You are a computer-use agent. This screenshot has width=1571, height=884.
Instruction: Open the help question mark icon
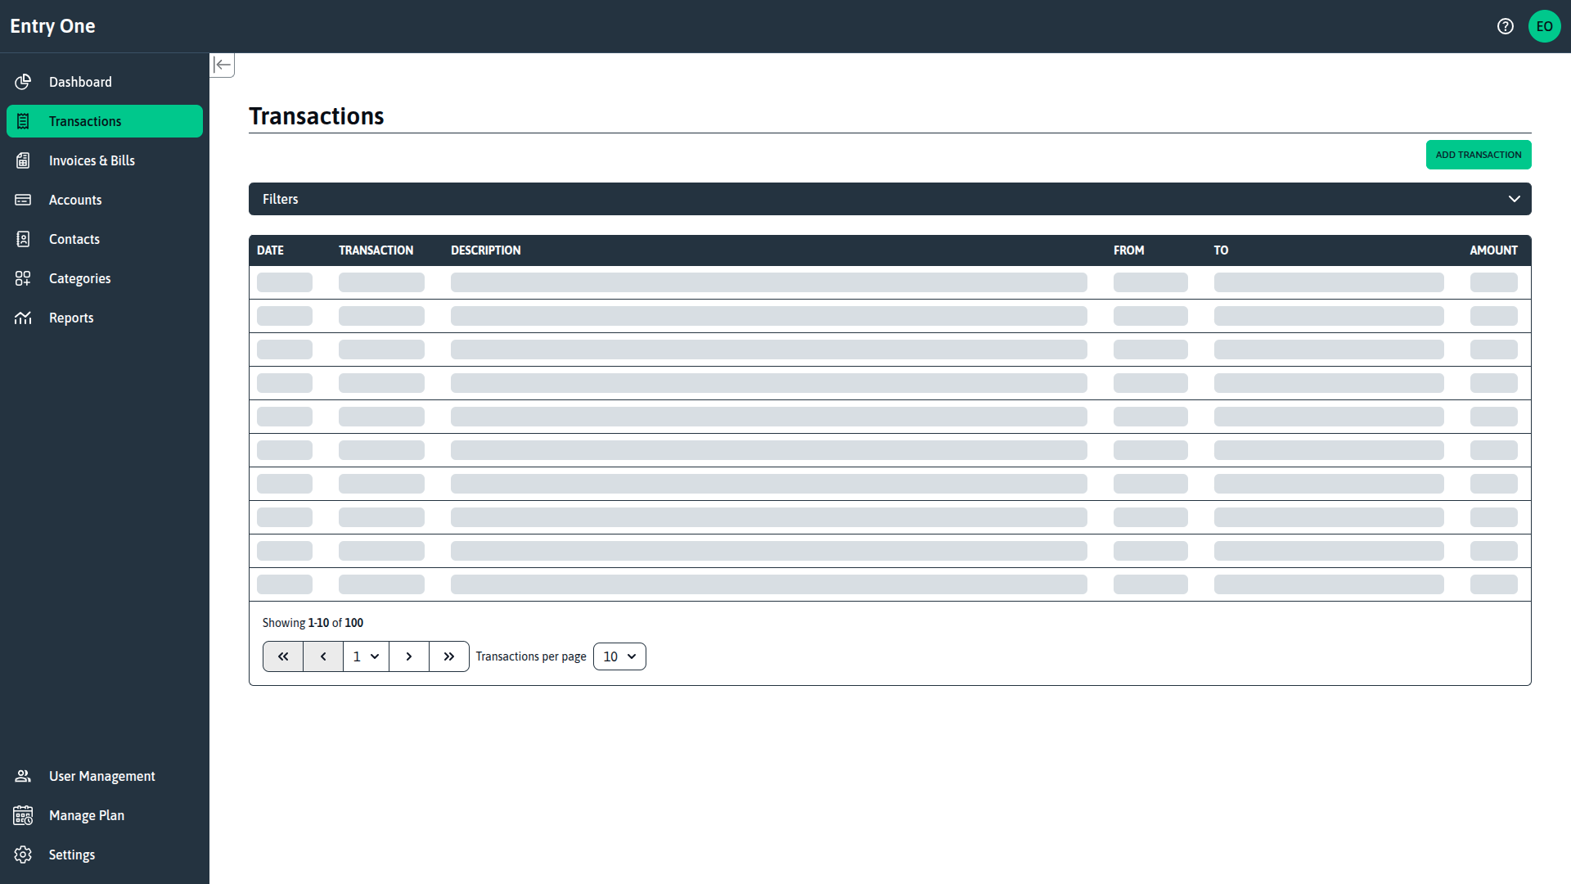coord(1506,25)
